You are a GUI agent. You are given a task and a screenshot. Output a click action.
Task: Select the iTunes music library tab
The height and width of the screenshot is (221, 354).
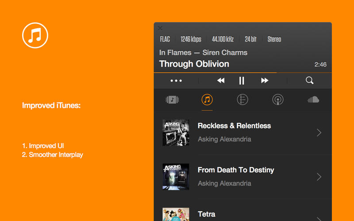(x=207, y=100)
